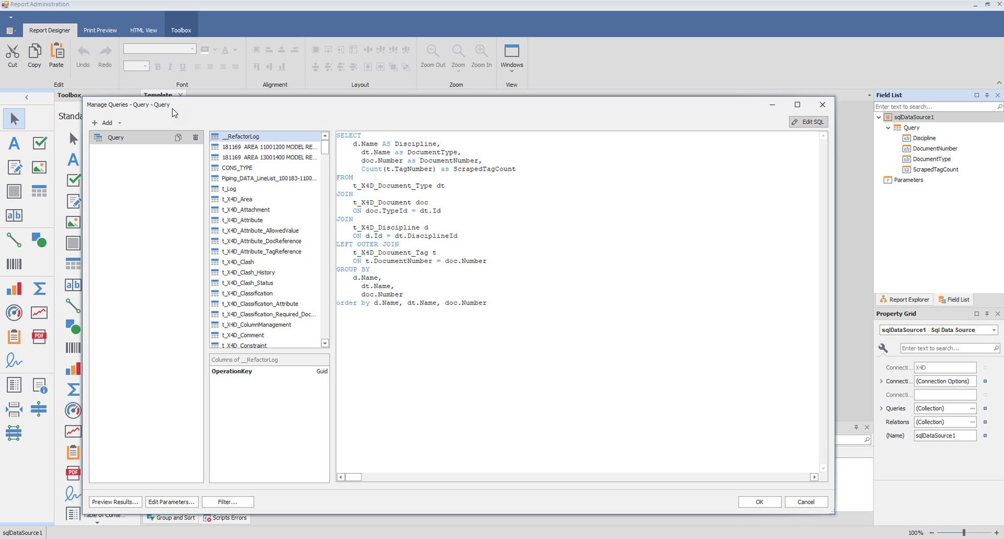Select the Barcode tool in left toolbox
The width and height of the screenshot is (1004, 539).
[14, 264]
